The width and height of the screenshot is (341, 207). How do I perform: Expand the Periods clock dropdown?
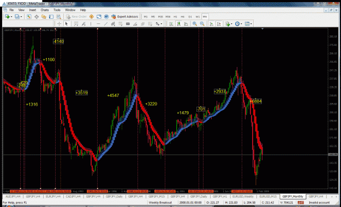[x=241, y=24]
